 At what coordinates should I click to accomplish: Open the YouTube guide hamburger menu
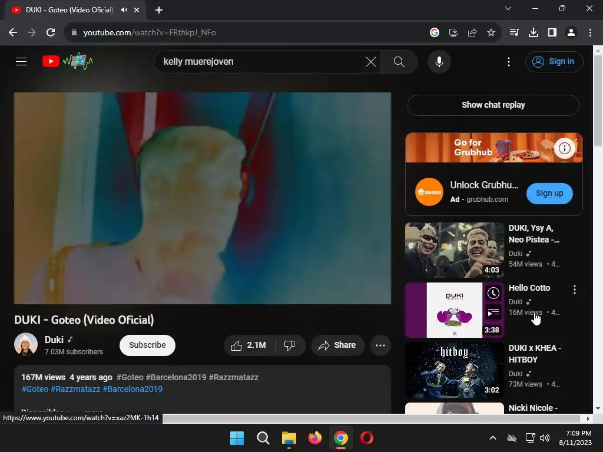pyautogui.click(x=21, y=61)
